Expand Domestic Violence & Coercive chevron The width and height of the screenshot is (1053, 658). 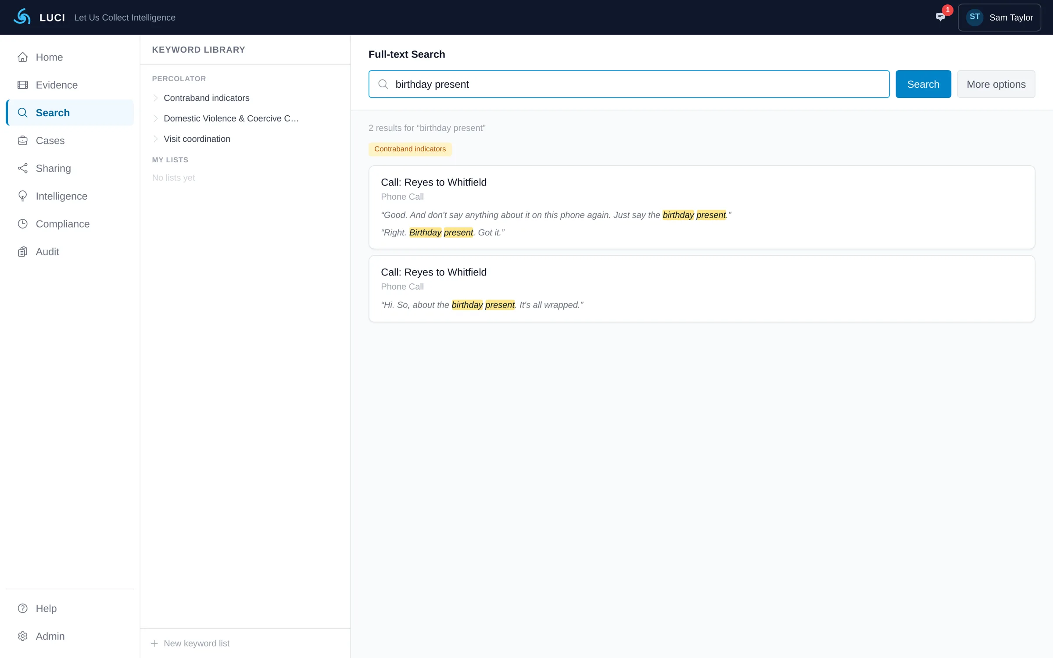tap(155, 118)
